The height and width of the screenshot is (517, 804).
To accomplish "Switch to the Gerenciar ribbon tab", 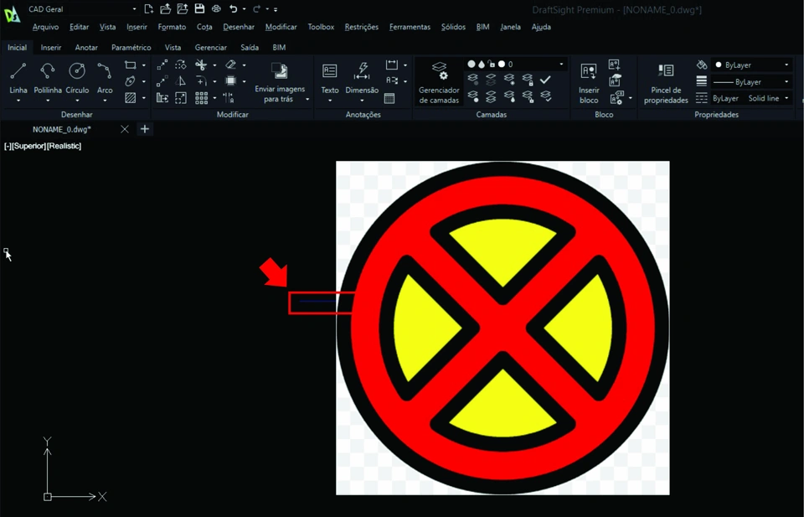I will coord(211,47).
